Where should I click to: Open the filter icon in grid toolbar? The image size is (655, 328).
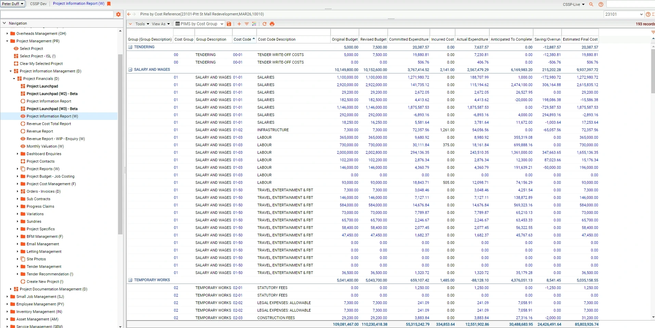[246, 24]
